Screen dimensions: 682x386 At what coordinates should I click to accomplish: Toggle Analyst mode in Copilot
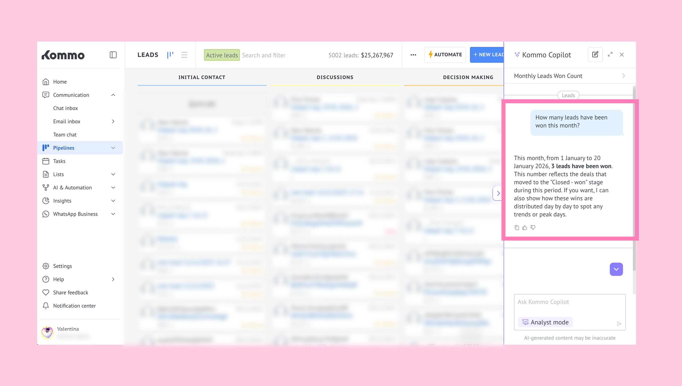[545, 322]
